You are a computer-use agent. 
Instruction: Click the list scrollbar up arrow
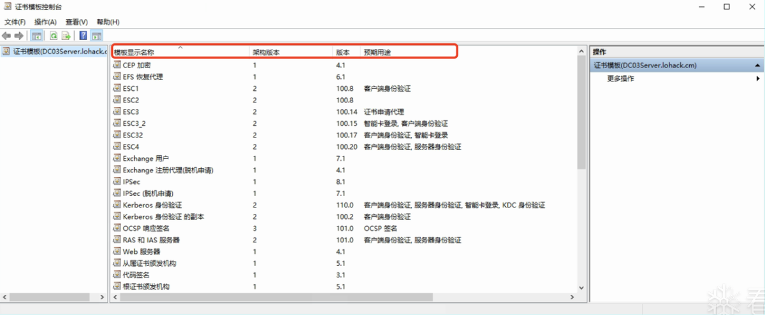coord(581,51)
